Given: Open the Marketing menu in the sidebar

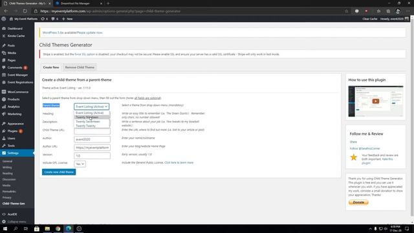Looking at the screenshot, I should (x=14, y=114).
